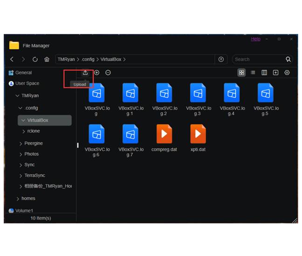Navigate back with the left arrow
This screenshot has height=256, width=302.
tap(12, 60)
